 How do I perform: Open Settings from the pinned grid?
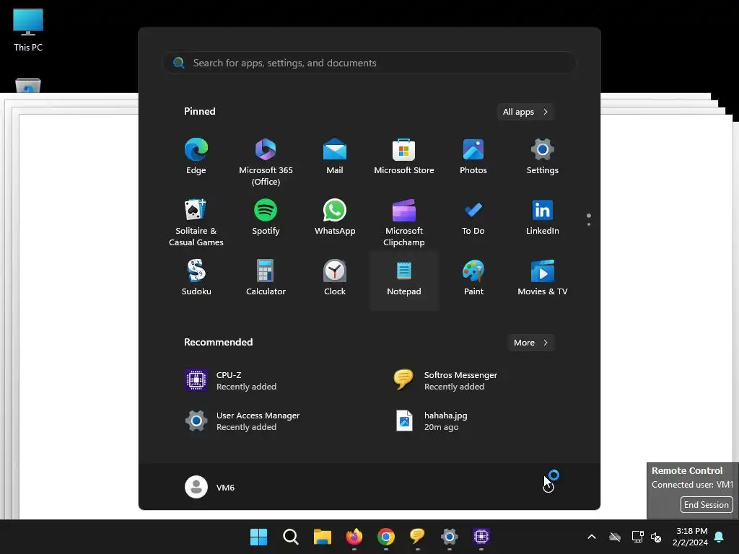(x=543, y=157)
